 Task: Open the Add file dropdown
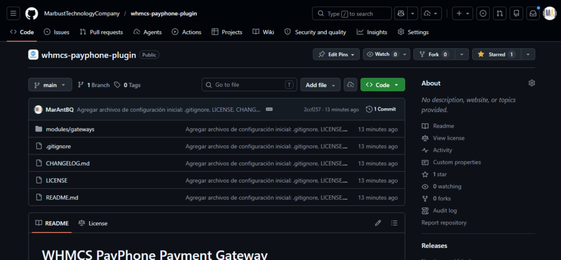[320, 85]
